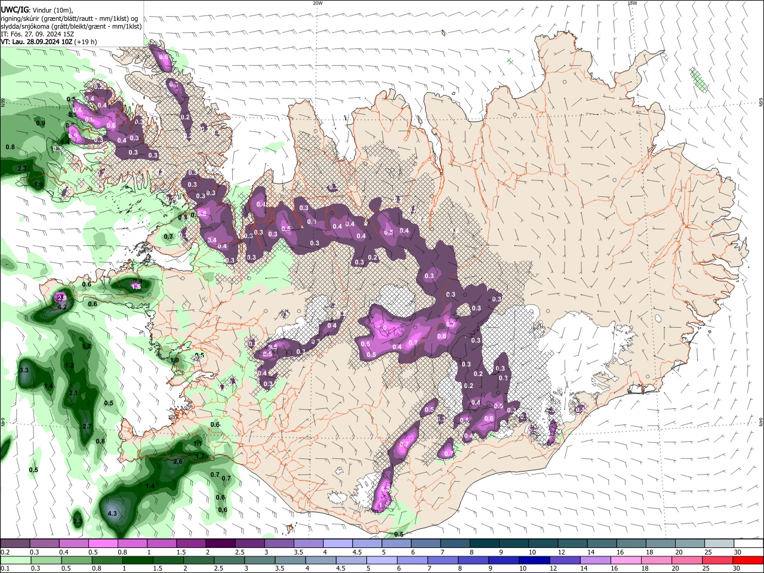Click the 3.3 rainfall value on the map
This screenshot has width=764, height=573.
tap(24, 371)
